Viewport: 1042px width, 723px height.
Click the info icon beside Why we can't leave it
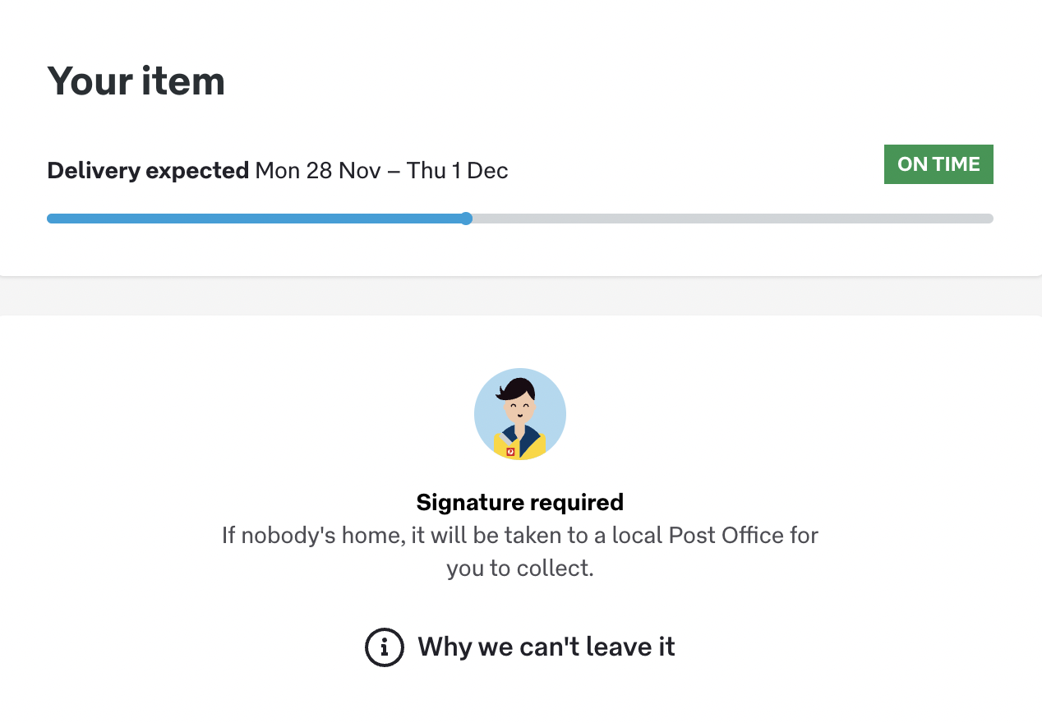(384, 647)
